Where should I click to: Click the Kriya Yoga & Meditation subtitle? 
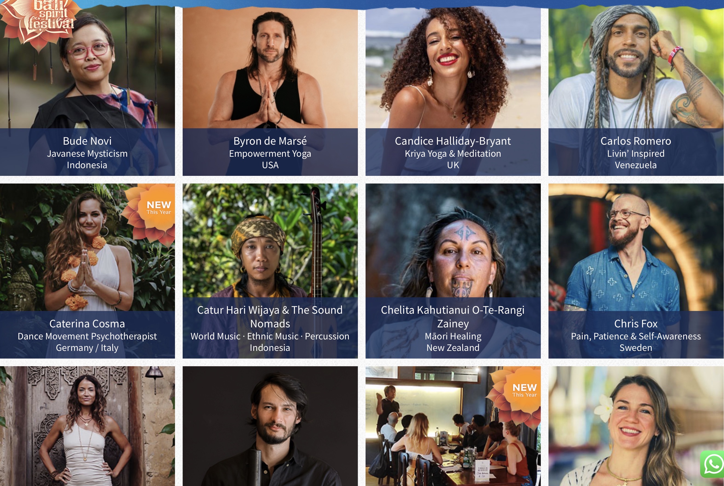point(453,154)
